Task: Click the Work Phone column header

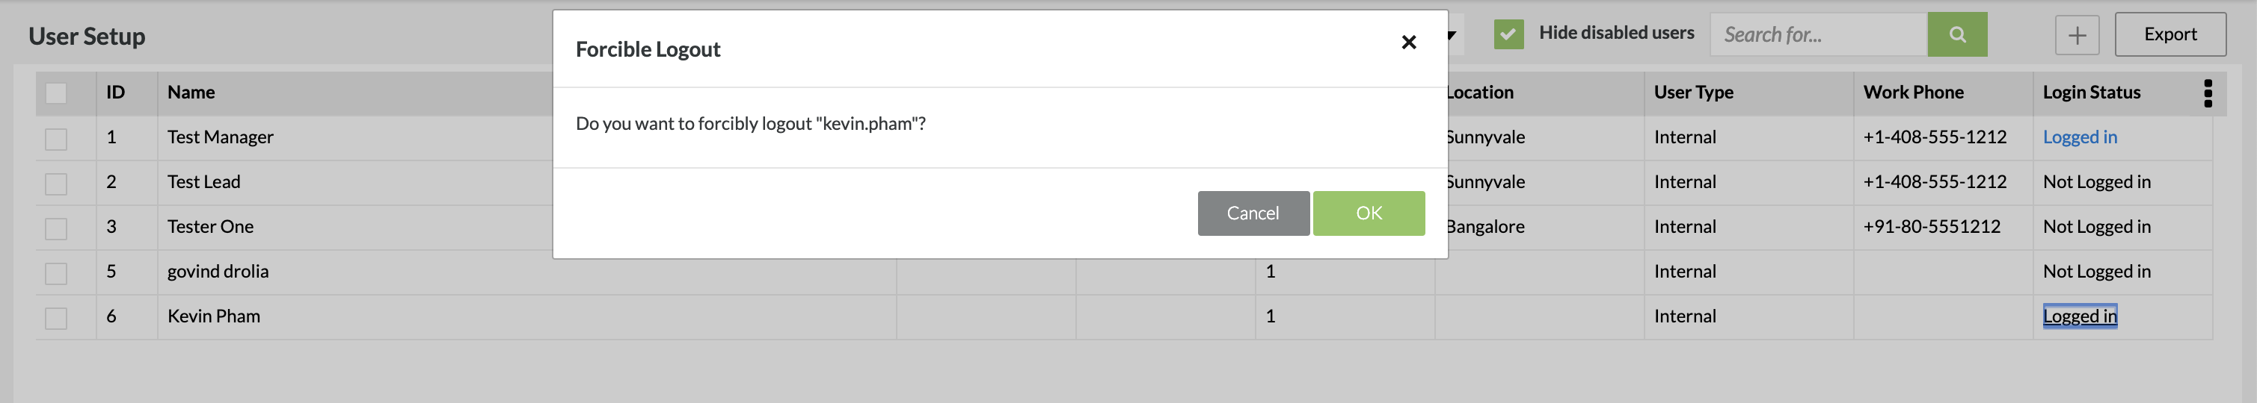Action: 1913,93
